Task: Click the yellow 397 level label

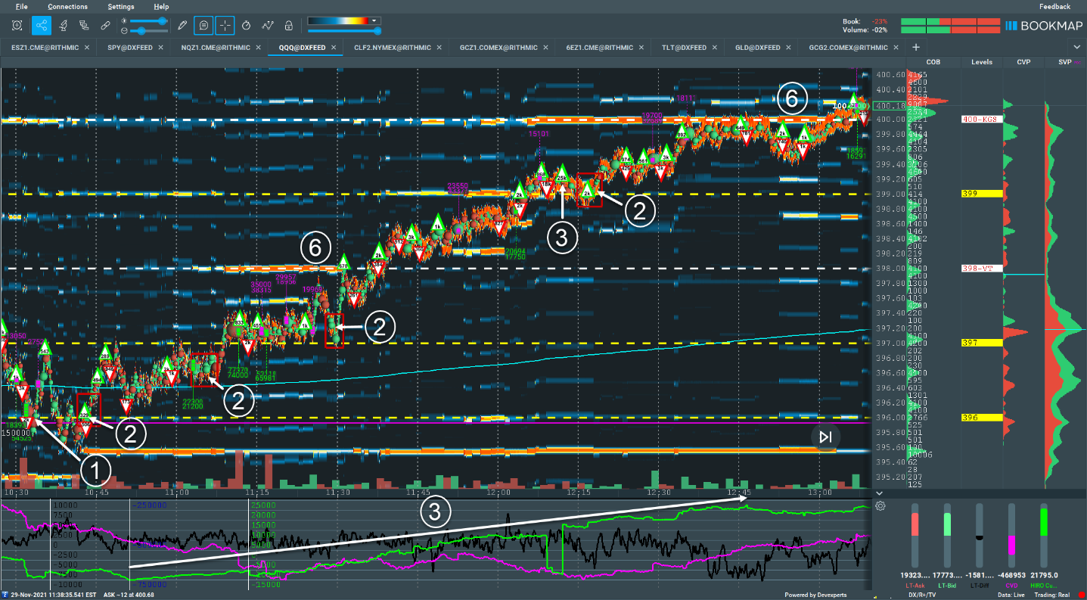Action: [982, 343]
